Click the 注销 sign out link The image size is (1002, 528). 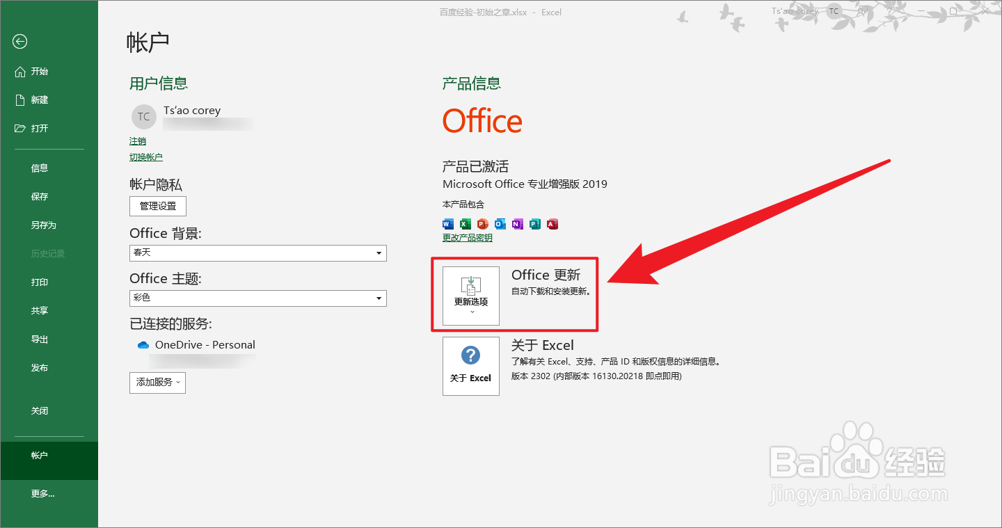tap(138, 141)
